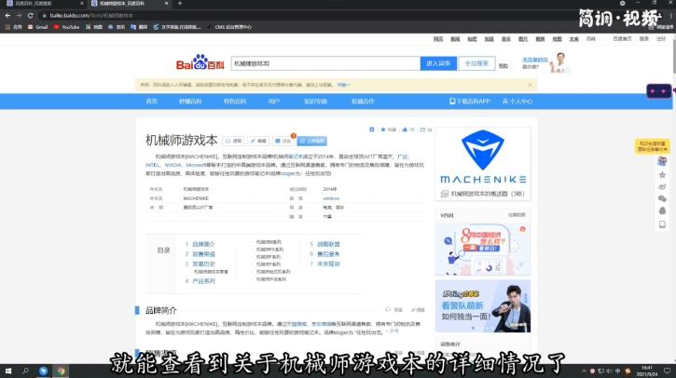Click the 全站搜索 button
Viewport: 676px width, 378px height.
(x=476, y=63)
